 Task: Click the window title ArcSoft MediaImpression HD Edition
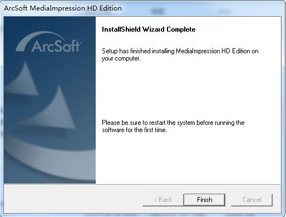point(63,8)
